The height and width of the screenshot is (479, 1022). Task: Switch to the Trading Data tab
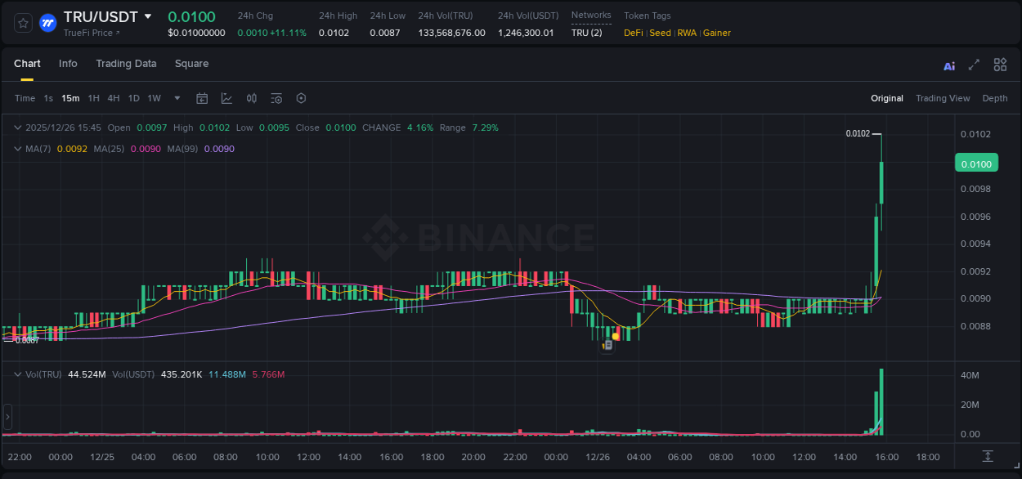pyautogui.click(x=126, y=64)
